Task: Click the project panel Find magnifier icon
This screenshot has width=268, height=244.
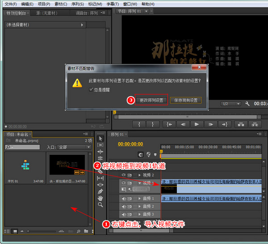Action: click(79, 231)
